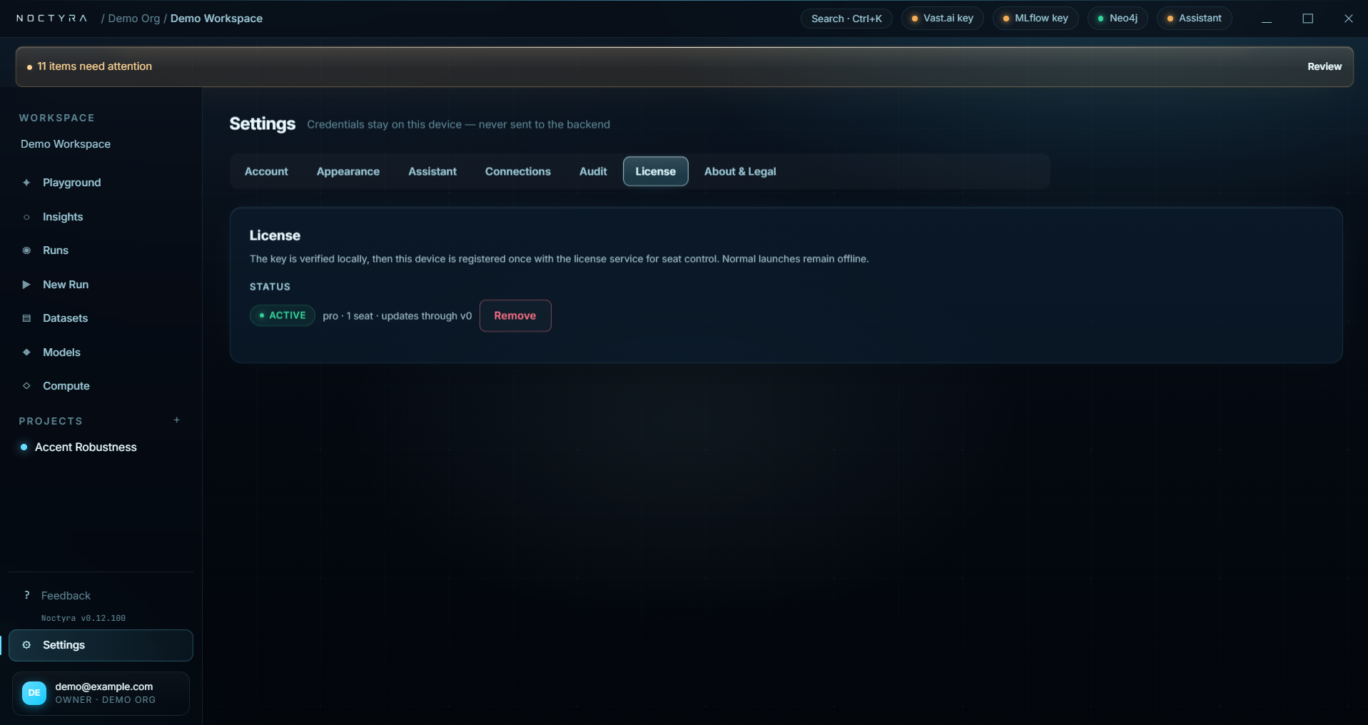Click the Settings gear icon
Viewport: 1368px width, 725px height.
[26, 645]
